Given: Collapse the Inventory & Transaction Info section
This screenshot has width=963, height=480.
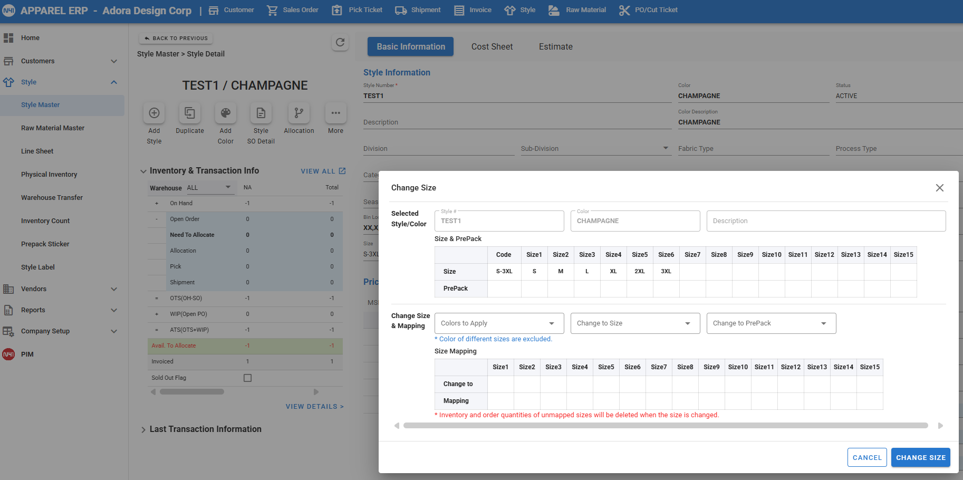Looking at the screenshot, I should click(x=143, y=171).
